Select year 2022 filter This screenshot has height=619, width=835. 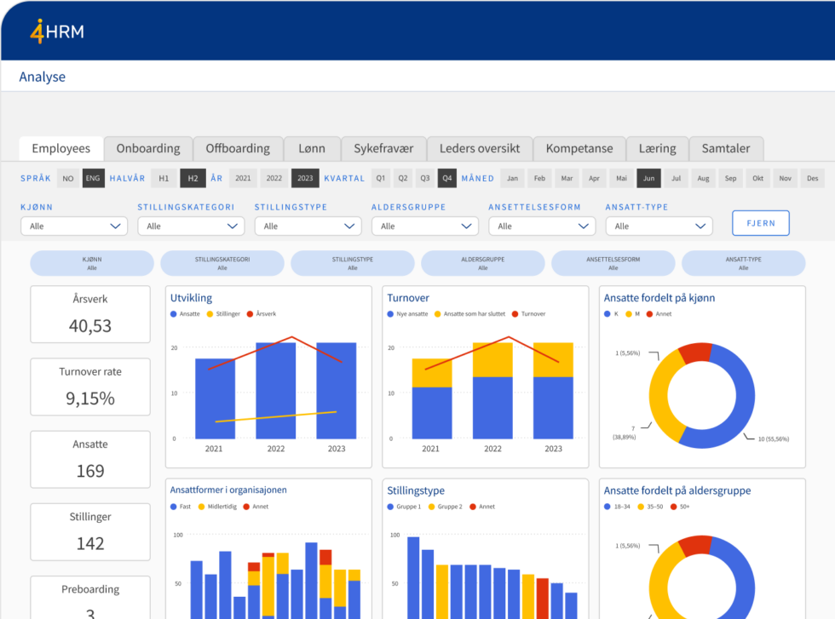[x=274, y=179]
